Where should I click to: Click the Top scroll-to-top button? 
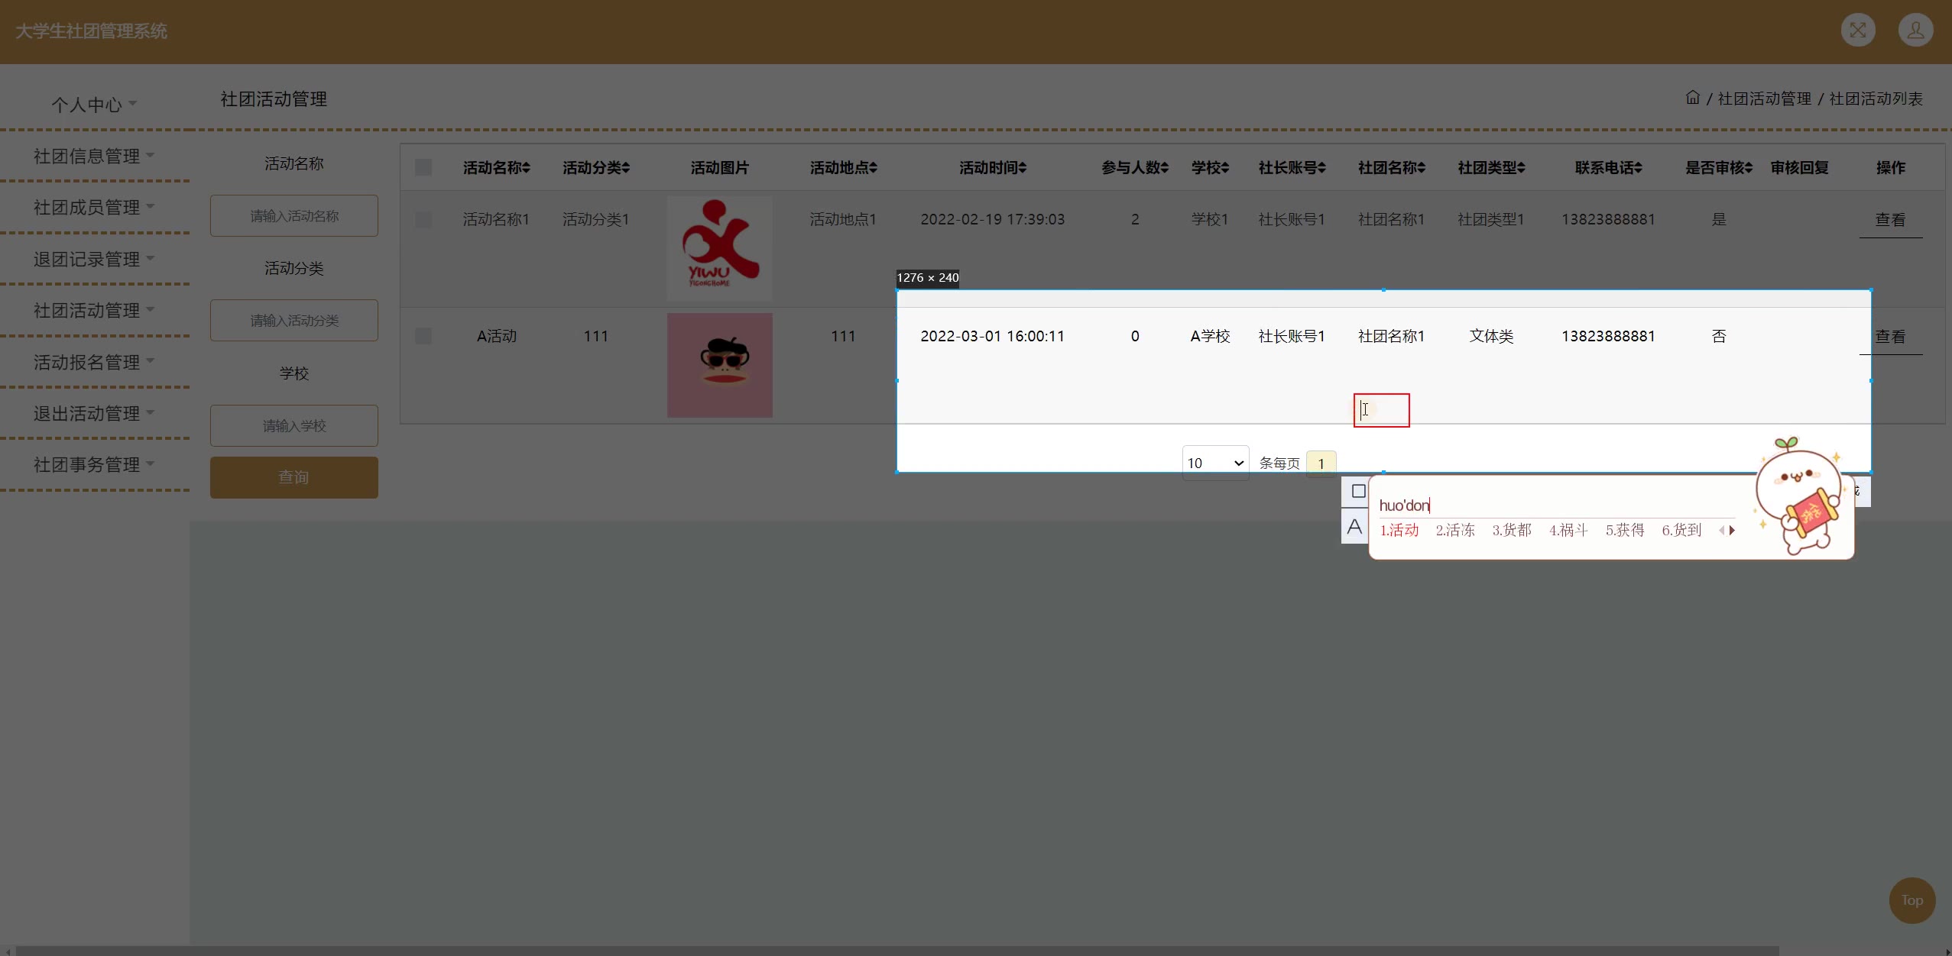(x=1911, y=900)
